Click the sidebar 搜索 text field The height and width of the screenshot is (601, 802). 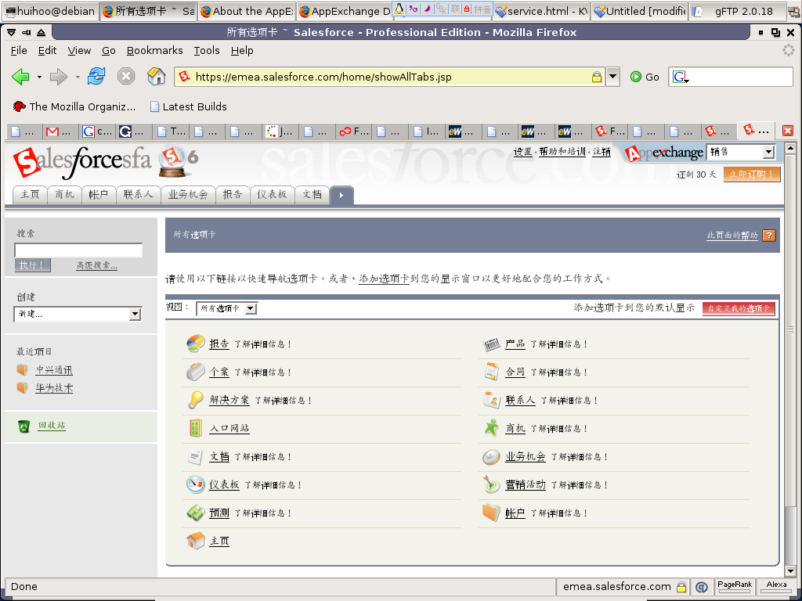tap(78, 250)
